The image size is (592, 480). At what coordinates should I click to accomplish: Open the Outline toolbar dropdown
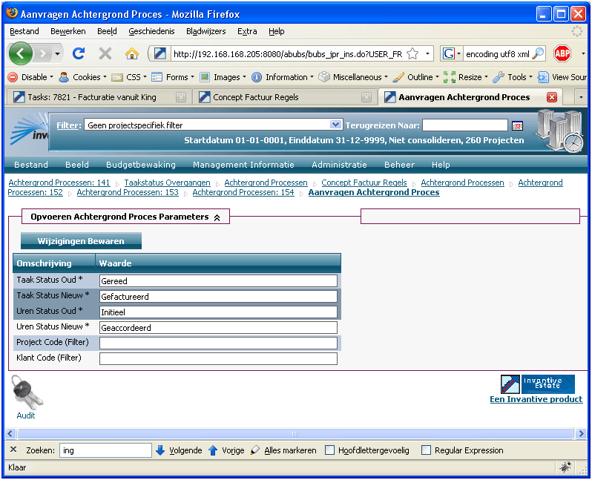pyautogui.click(x=415, y=77)
